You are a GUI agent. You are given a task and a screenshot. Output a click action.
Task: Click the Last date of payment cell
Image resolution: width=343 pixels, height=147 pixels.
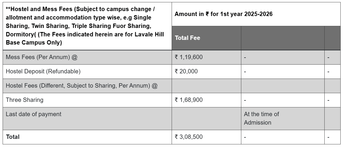click(x=87, y=118)
